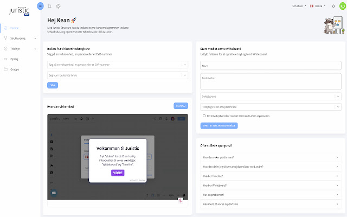Click the 'Hej Kean' heading
The width and height of the screenshot is (347, 217).
pyautogui.click(x=59, y=21)
